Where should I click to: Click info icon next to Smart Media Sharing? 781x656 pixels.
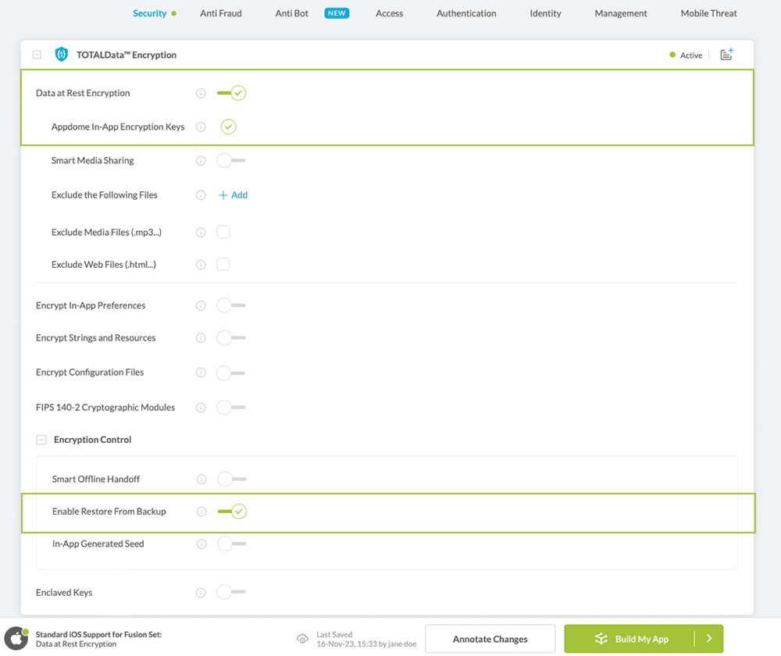201,160
